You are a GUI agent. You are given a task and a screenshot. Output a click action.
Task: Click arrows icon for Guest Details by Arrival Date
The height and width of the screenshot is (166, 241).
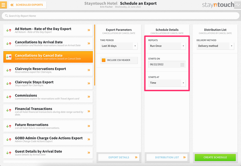click(9, 153)
